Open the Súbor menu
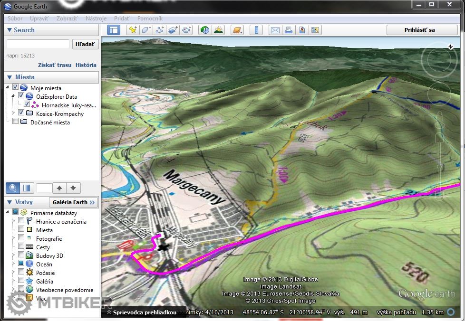The width and height of the screenshot is (465, 321). [15, 19]
